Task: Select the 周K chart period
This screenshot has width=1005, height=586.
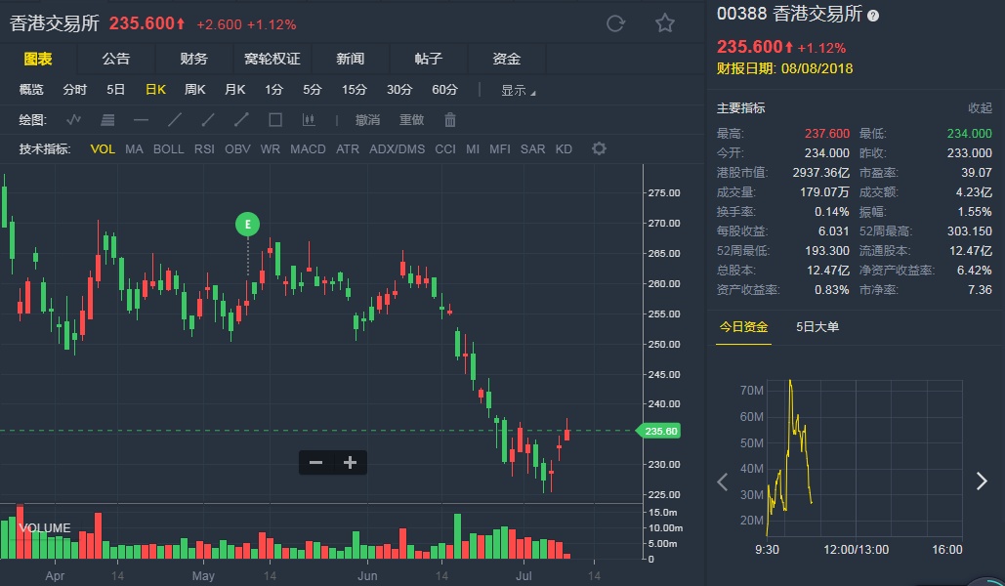Action: point(194,90)
